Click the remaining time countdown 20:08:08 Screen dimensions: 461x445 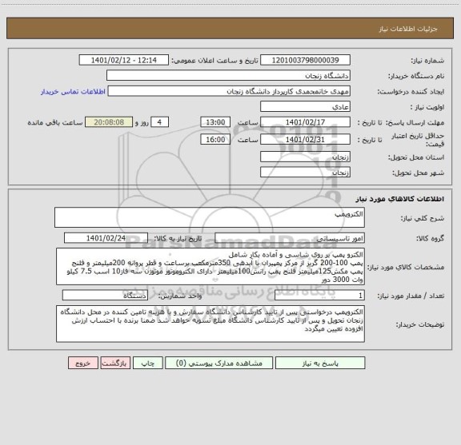pyautogui.click(x=109, y=122)
